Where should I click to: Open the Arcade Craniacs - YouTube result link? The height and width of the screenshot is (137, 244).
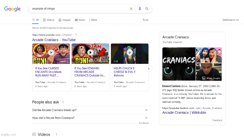click(x=54, y=40)
